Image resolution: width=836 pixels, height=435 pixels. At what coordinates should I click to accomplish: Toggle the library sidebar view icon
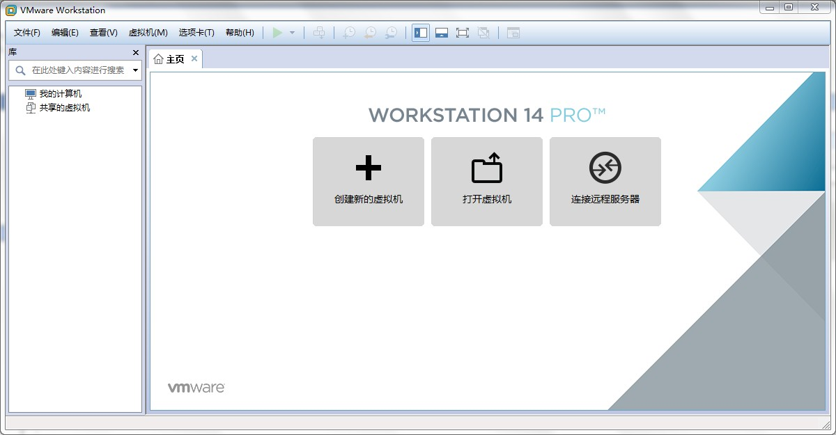click(x=421, y=33)
